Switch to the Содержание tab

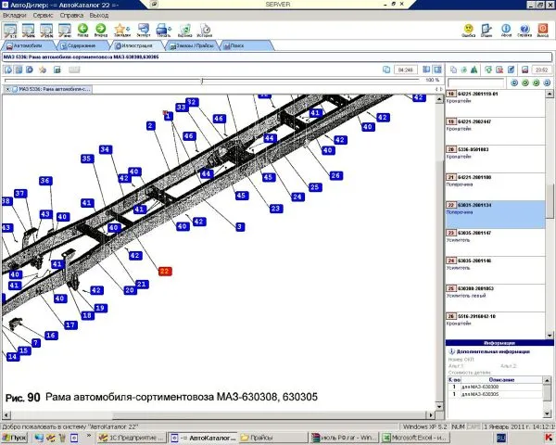point(82,45)
